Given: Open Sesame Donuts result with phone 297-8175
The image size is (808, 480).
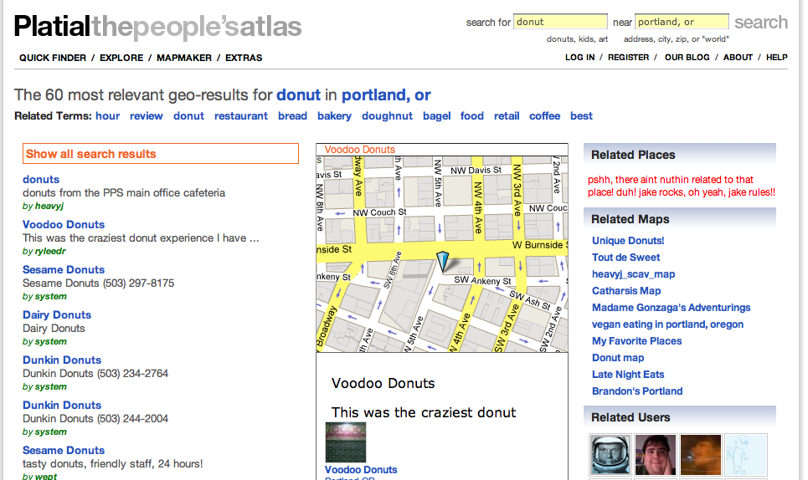Looking at the screenshot, I should click(64, 270).
